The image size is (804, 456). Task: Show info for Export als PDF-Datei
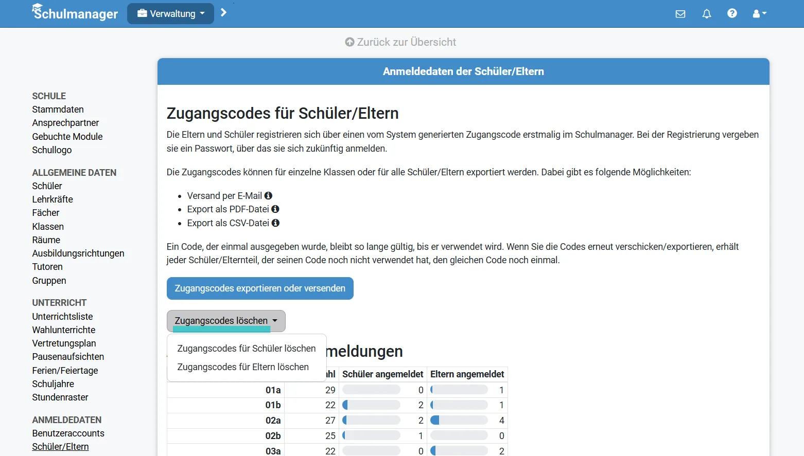[x=275, y=209]
